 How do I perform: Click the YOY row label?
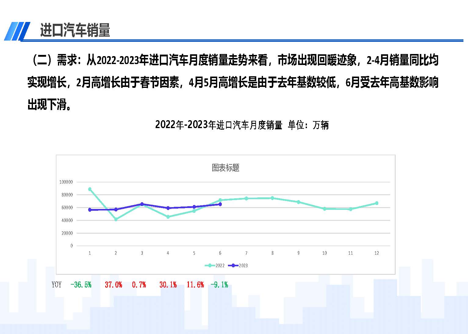click(56, 285)
